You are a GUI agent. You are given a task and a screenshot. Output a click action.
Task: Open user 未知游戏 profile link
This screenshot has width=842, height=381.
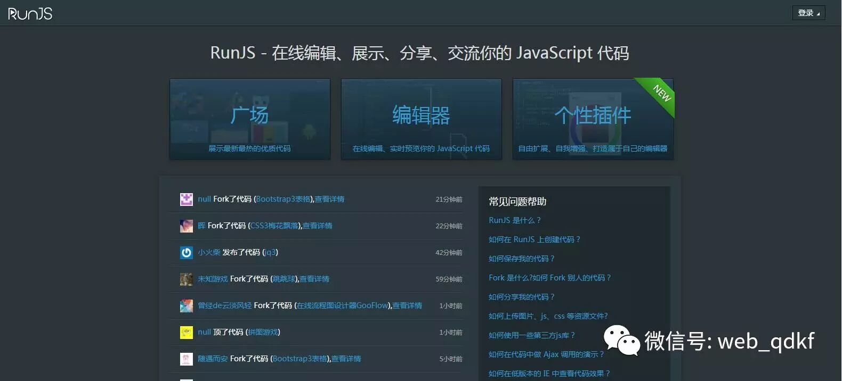[x=213, y=279]
